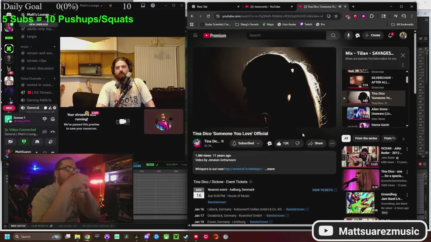Open a new Chrome tab with plus
The image size is (431, 242).
click(353, 6)
